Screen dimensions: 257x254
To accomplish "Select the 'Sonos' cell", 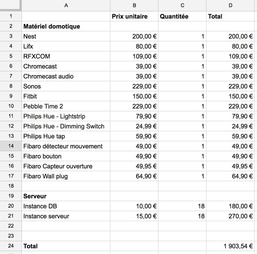I will (66, 86).
